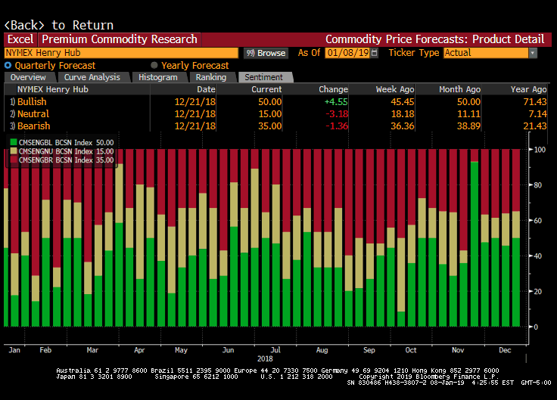The image size is (557, 400).
Task: Click the Actual ticker type field
Action: pos(486,53)
